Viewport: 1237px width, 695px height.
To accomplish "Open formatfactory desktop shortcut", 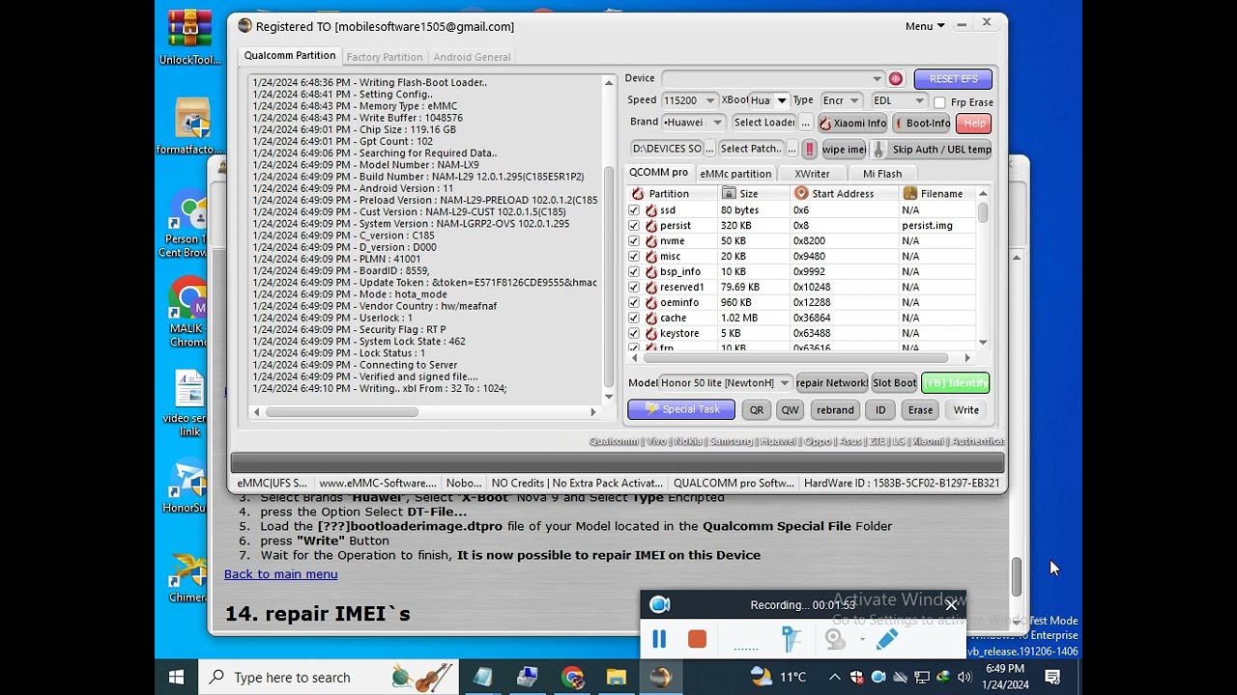I will pyautogui.click(x=189, y=125).
